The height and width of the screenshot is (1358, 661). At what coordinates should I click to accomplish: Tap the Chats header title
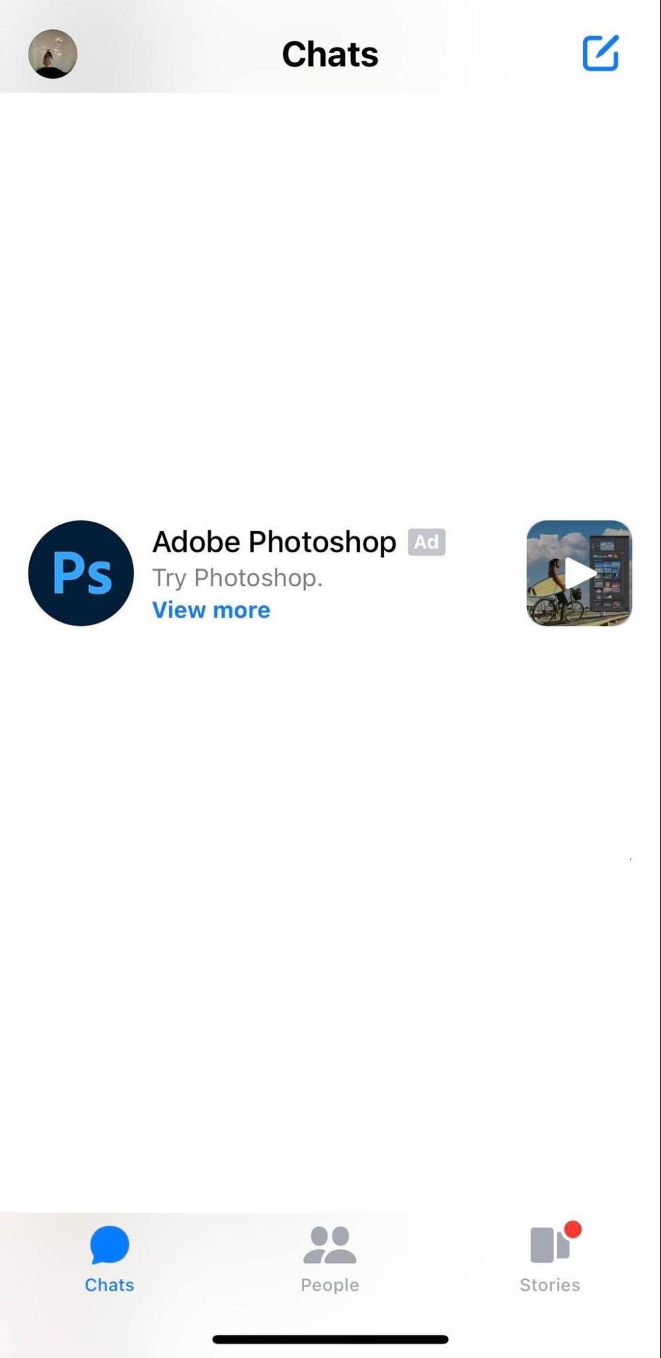pyautogui.click(x=330, y=54)
